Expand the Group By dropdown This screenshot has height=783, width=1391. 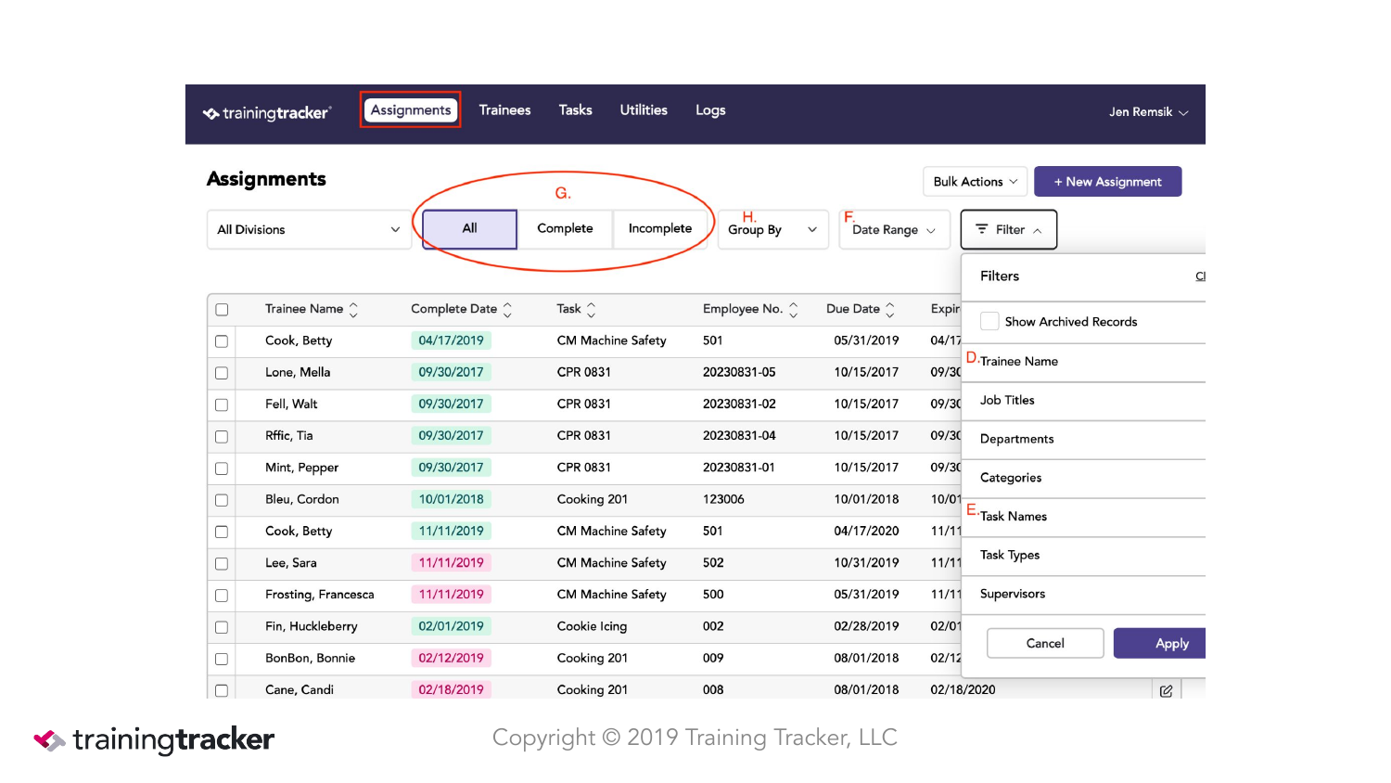[x=772, y=230]
